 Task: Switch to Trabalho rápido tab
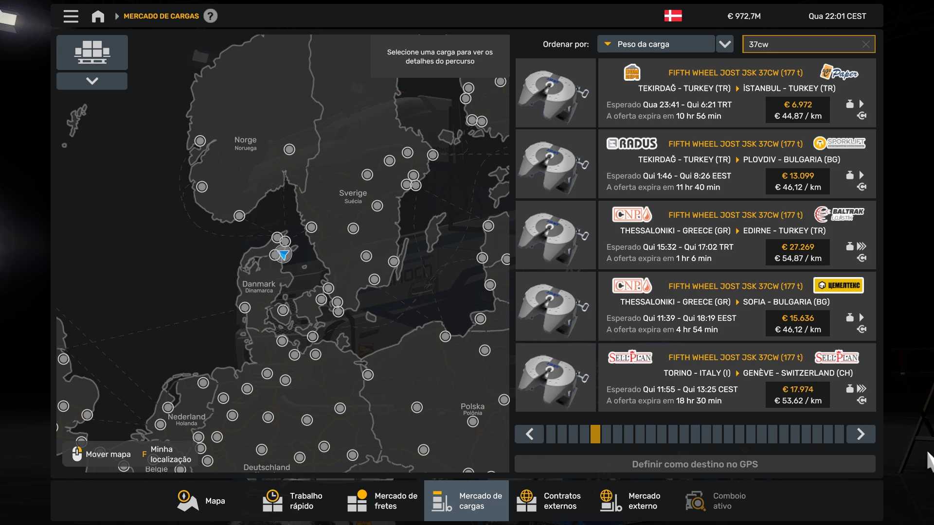(x=292, y=501)
